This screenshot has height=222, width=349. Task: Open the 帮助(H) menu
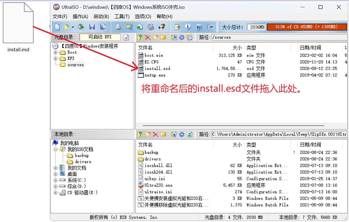tap(164, 16)
